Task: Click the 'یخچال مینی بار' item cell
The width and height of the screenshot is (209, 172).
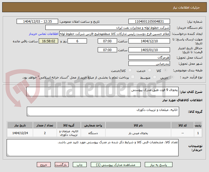Action: coord(138,133)
